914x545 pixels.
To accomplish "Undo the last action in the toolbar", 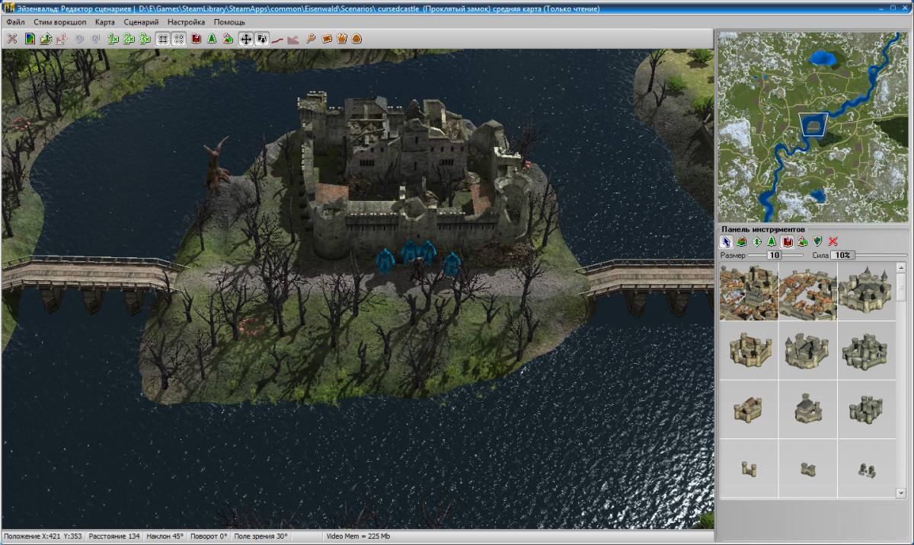I will (x=79, y=39).
